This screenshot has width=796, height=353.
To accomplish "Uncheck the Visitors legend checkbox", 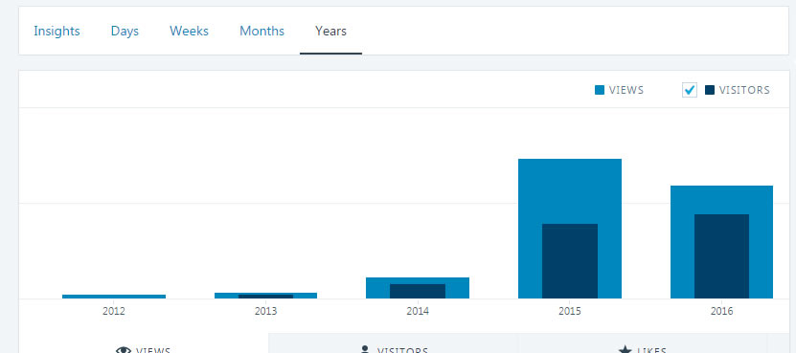I will click(x=690, y=90).
